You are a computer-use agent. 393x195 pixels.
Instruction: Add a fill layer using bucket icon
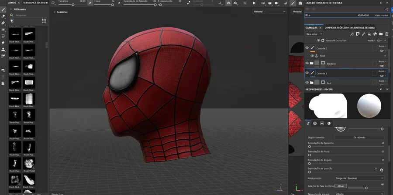pyautogui.click(x=369, y=34)
